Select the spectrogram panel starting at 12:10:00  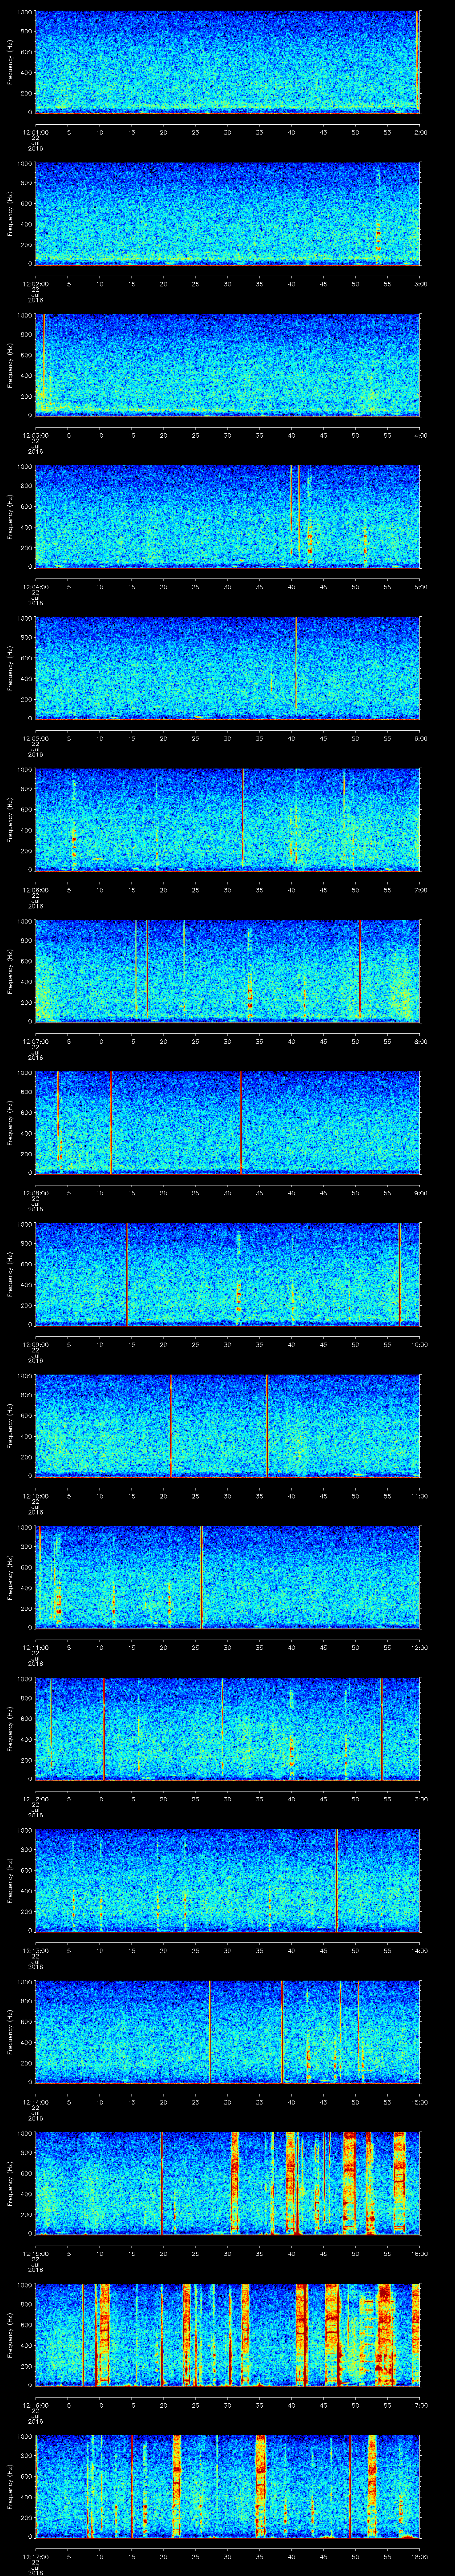pyautogui.click(x=227, y=1426)
